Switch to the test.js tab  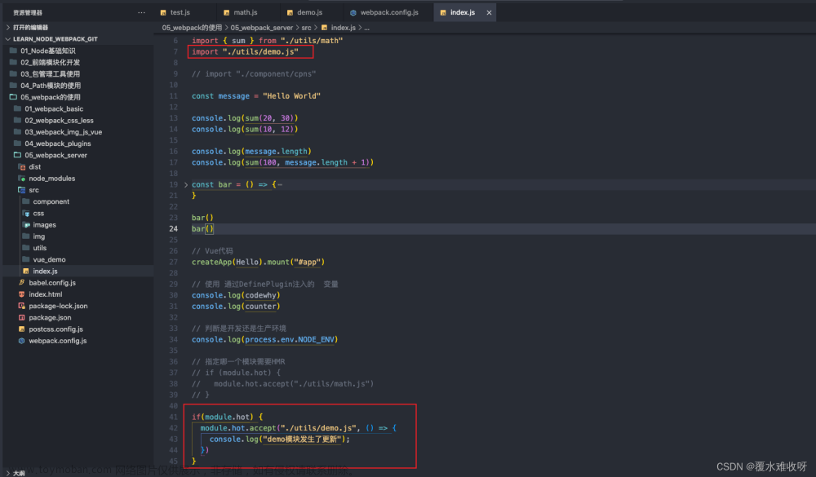pos(180,12)
